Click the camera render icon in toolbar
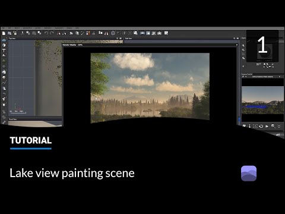 click(x=159, y=33)
